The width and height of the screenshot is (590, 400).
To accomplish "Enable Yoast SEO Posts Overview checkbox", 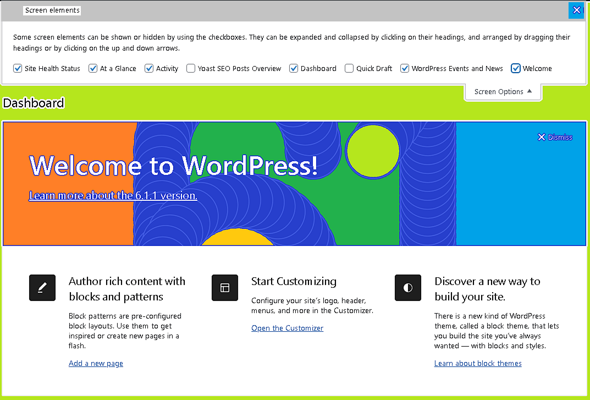I will (191, 68).
